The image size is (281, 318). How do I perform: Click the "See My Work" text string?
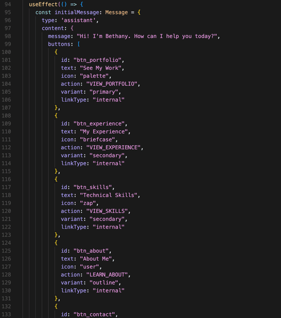coord(100,68)
